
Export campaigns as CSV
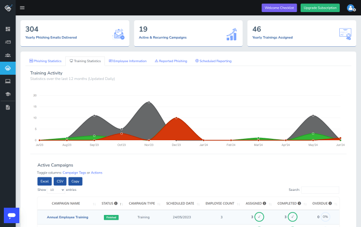pyautogui.click(x=60, y=181)
